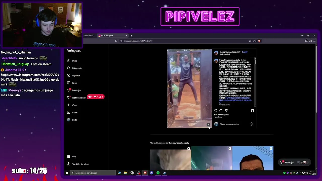Toggle reel audio mute button

click(208, 124)
